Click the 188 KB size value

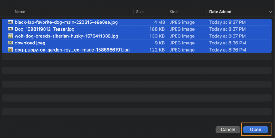pyautogui.click(x=158, y=29)
